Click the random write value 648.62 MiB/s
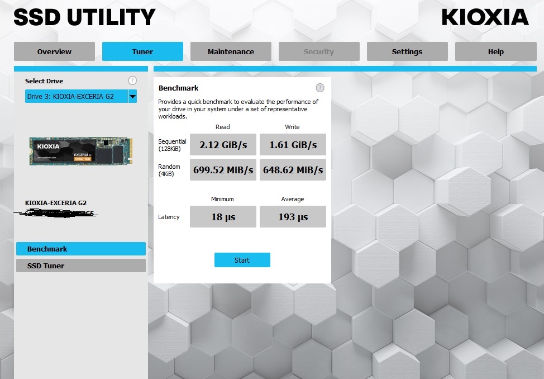 pos(293,169)
